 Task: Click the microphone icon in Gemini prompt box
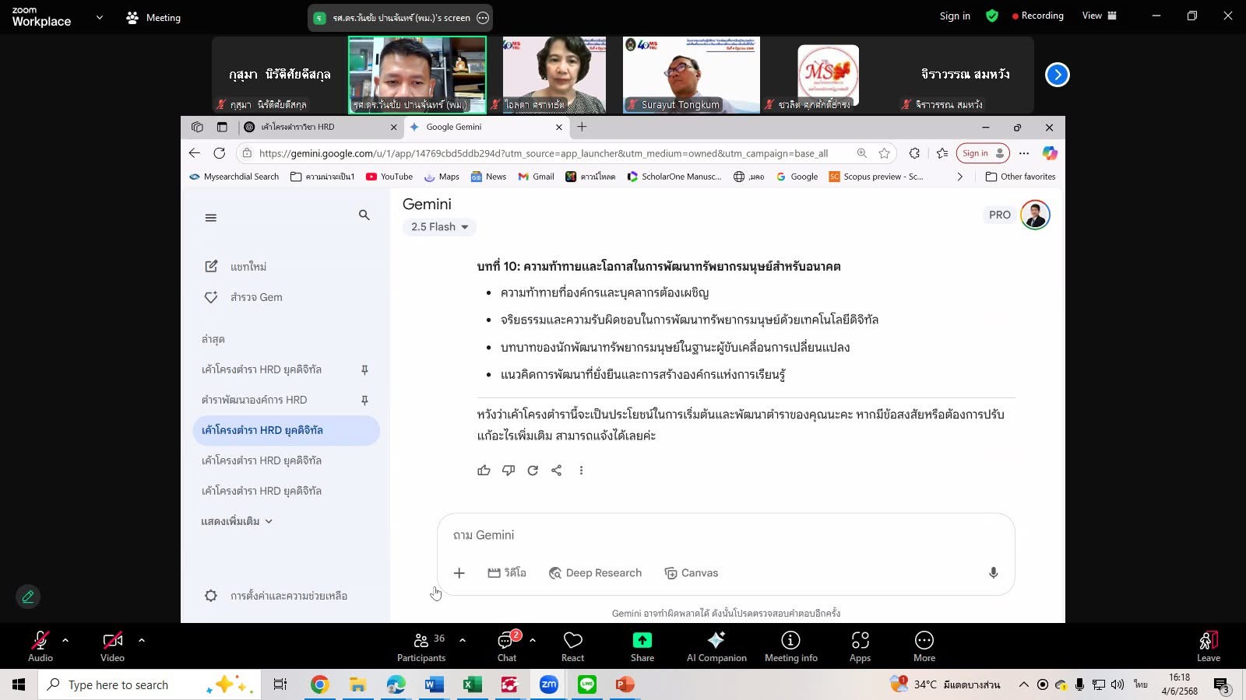coord(993,573)
